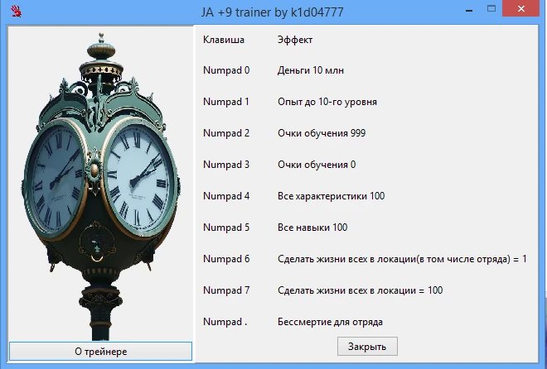Maximize the trainer window
Image resolution: width=547 pixels, height=369 pixels.
point(491,9)
